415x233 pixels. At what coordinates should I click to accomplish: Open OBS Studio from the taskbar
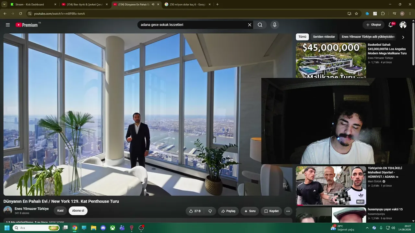point(141,228)
